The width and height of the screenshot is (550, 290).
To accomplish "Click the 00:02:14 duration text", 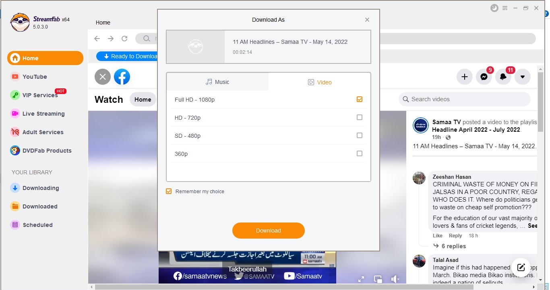I will pyautogui.click(x=242, y=52).
